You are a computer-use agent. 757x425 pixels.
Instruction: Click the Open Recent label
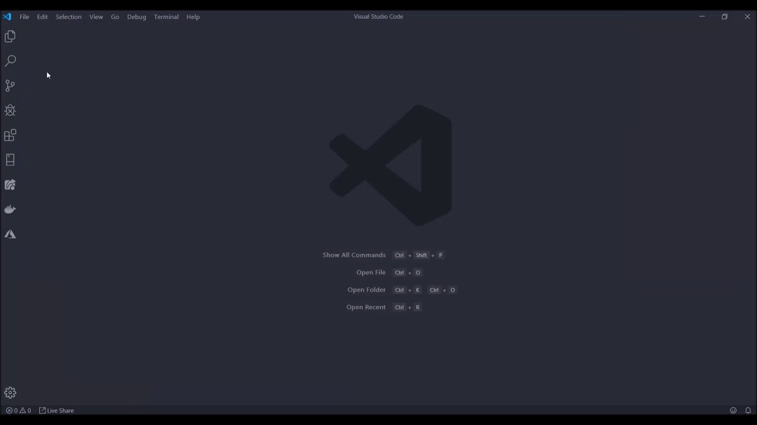[x=366, y=307]
